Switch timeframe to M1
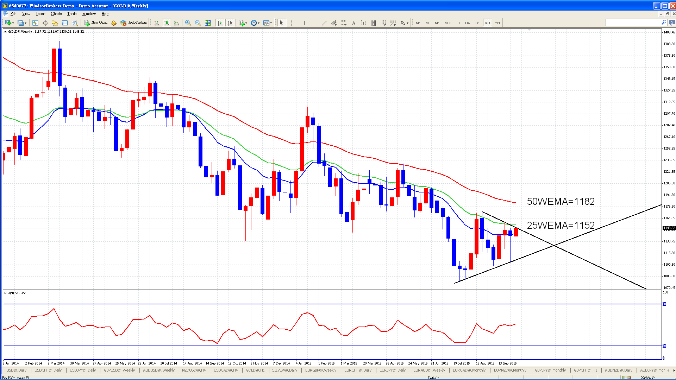The image size is (676, 380). 418,23
